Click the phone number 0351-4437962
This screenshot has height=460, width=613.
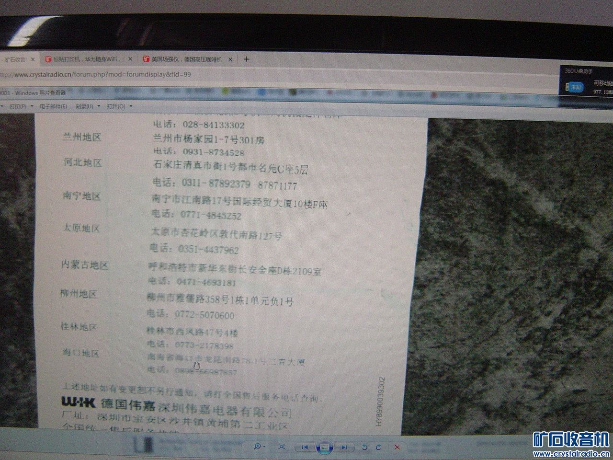(208, 250)
